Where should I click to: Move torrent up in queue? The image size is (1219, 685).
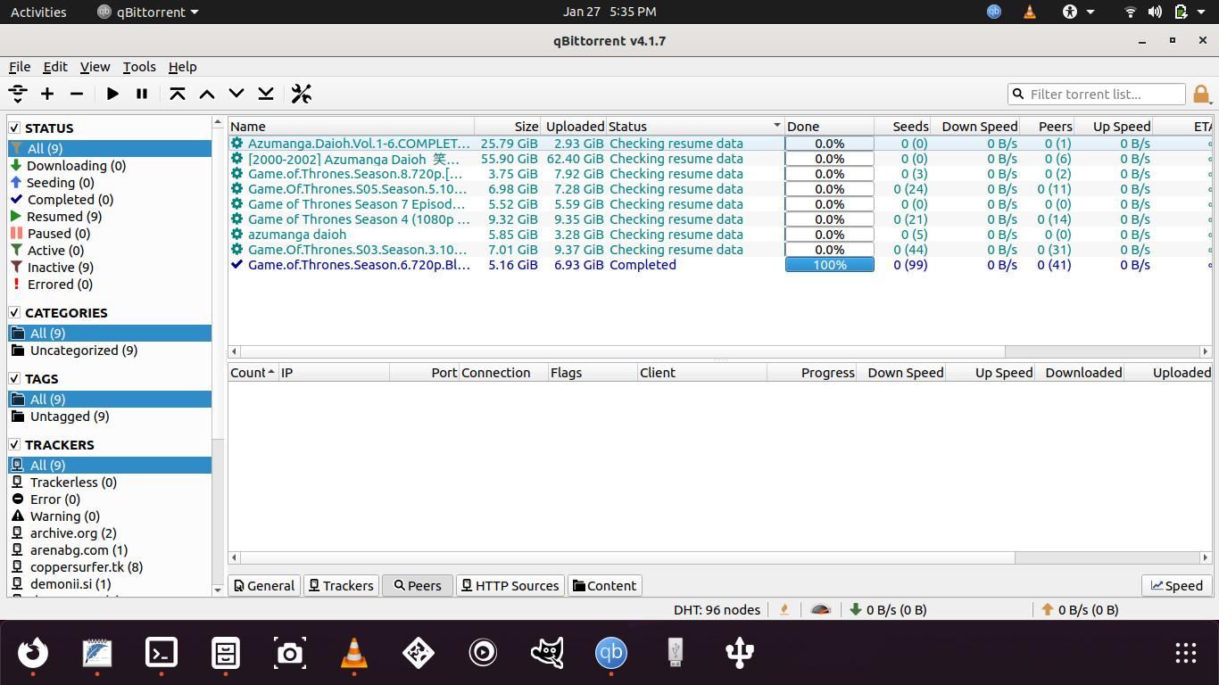[207, 94]
